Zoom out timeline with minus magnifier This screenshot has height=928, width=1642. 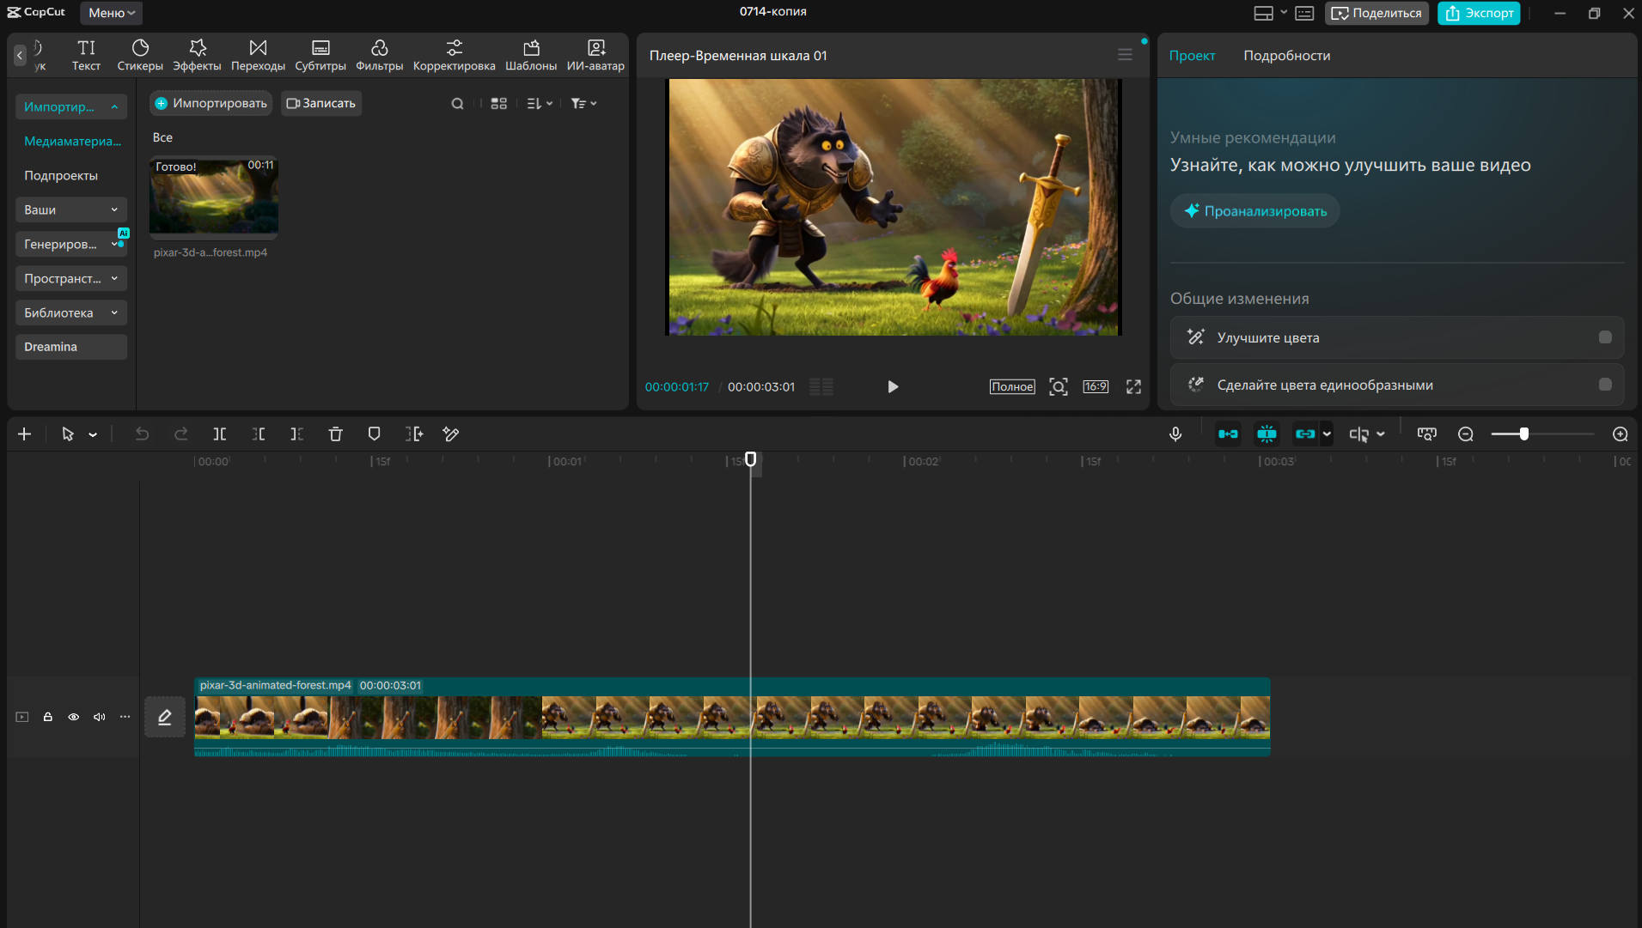(1466, 434)
